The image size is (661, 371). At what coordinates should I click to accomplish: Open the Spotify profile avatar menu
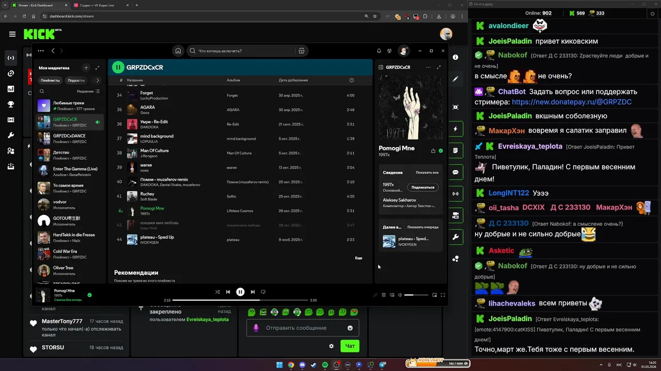[404, 51]
